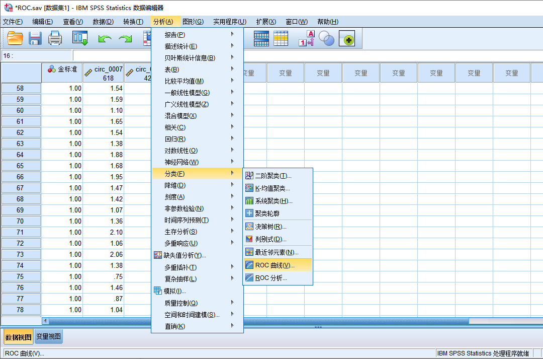Click cell value .75 in row 75

tap(104, 276)
